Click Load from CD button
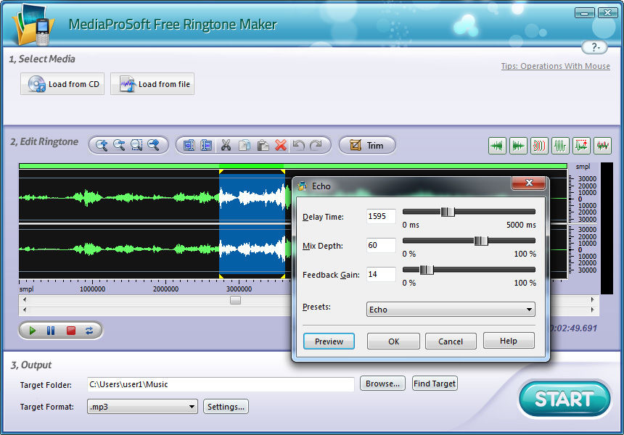 (x=62, y=84)
